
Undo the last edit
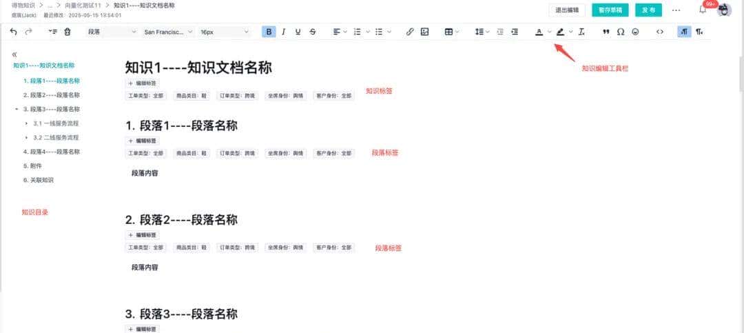13,32
